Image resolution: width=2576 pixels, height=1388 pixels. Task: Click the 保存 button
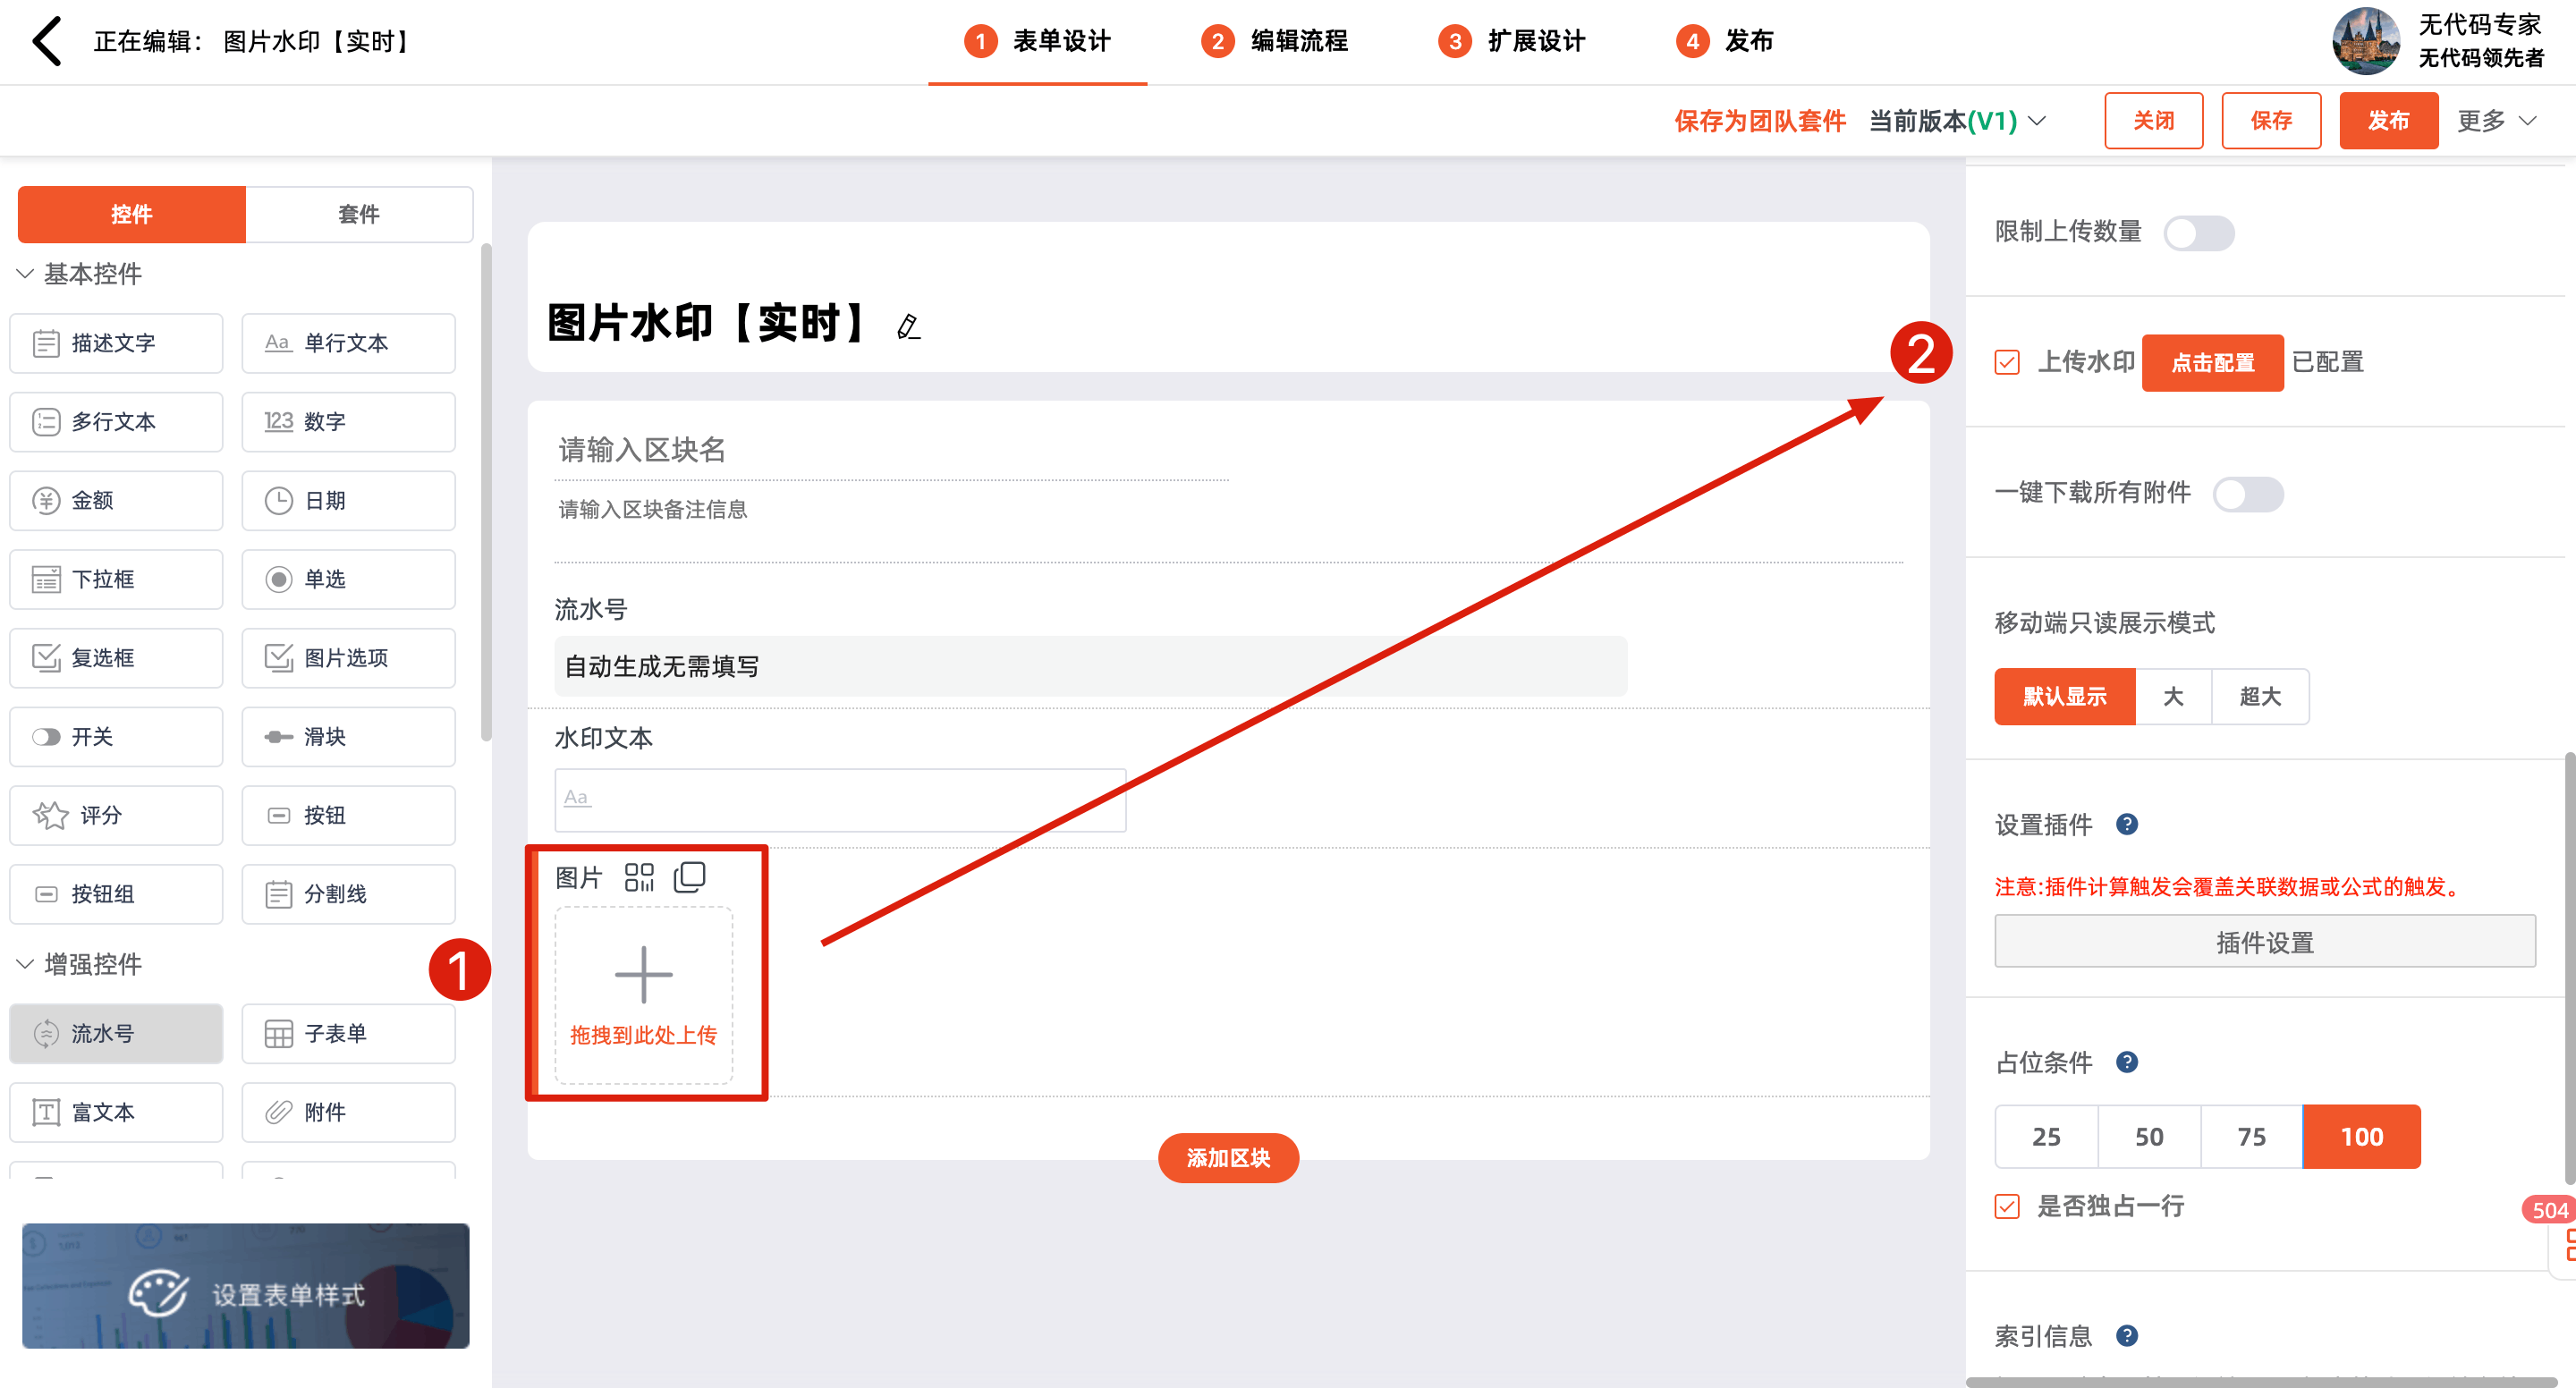(2271, 121)
